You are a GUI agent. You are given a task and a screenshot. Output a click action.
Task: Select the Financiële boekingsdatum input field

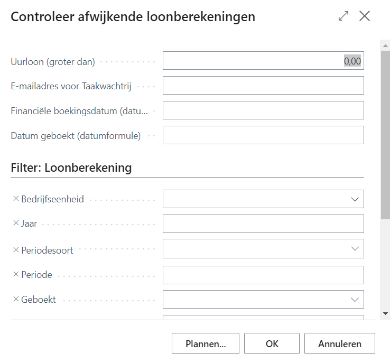point(263,110)
